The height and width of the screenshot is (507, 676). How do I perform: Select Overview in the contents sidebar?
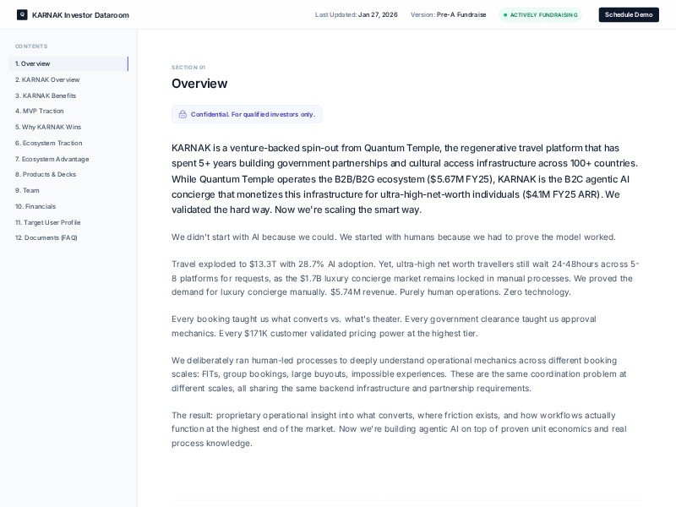click(32, 63)
